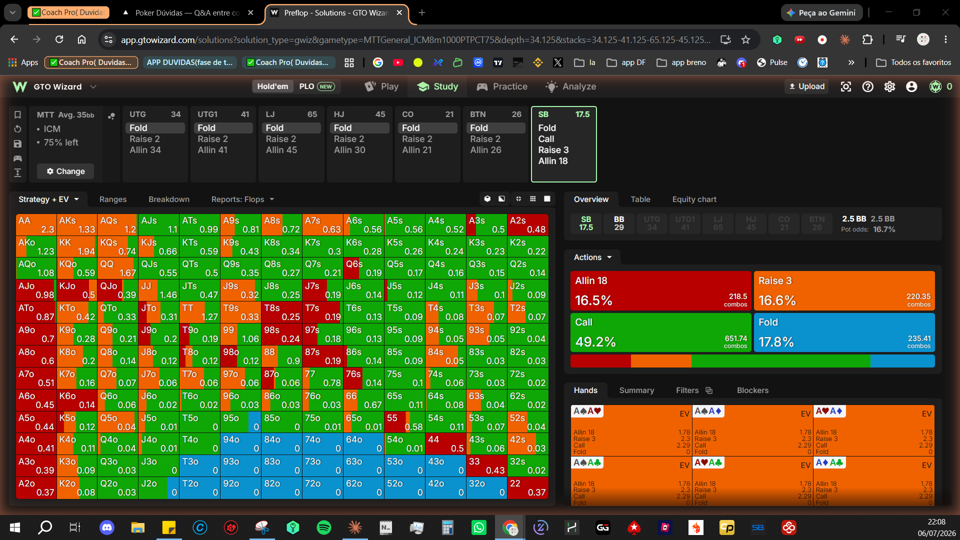This screenshot has width=960, height=540.
Task: Click the vertical expand icon in the sidebar
Action: (x=17, y=173)
